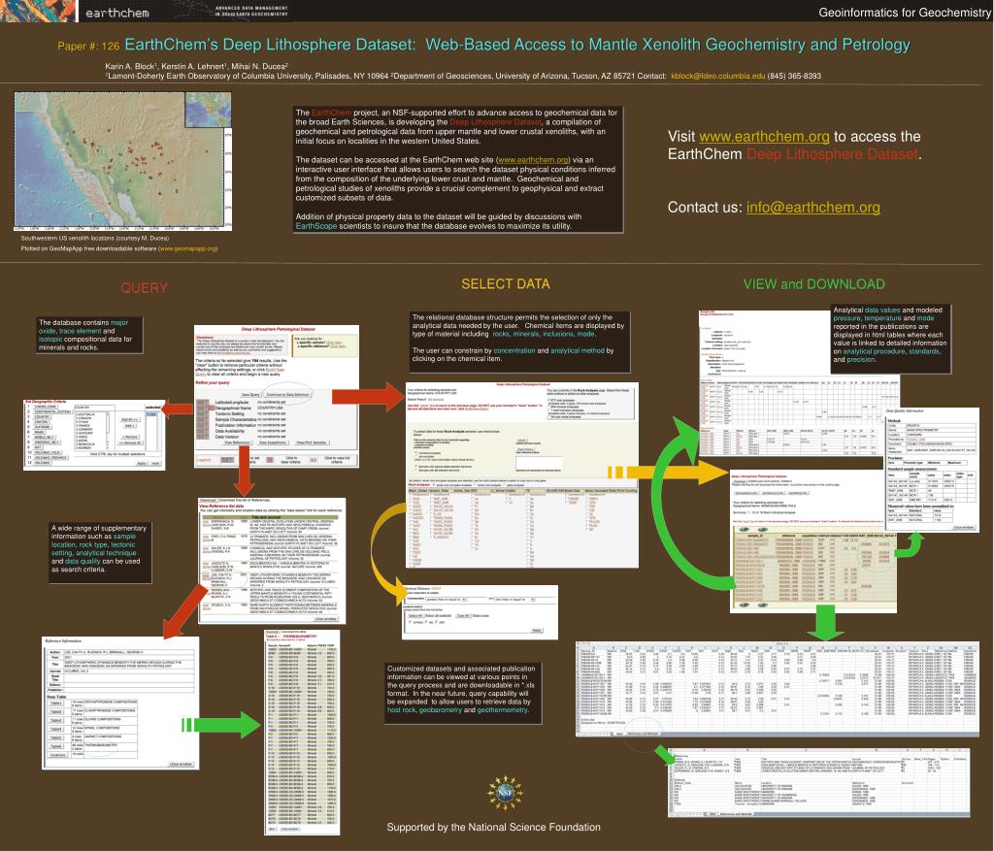994x851 pixels.
Task: Click 'analytical method' highlighted term
Action: pyautogui.click(x=577, y=350)
